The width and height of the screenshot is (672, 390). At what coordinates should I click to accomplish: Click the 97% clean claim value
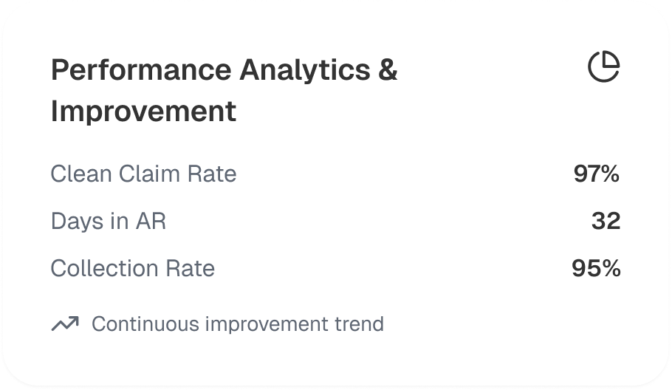(596, 174)
